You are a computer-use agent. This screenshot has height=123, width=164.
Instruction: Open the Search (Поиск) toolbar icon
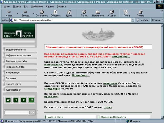[84, 13]
